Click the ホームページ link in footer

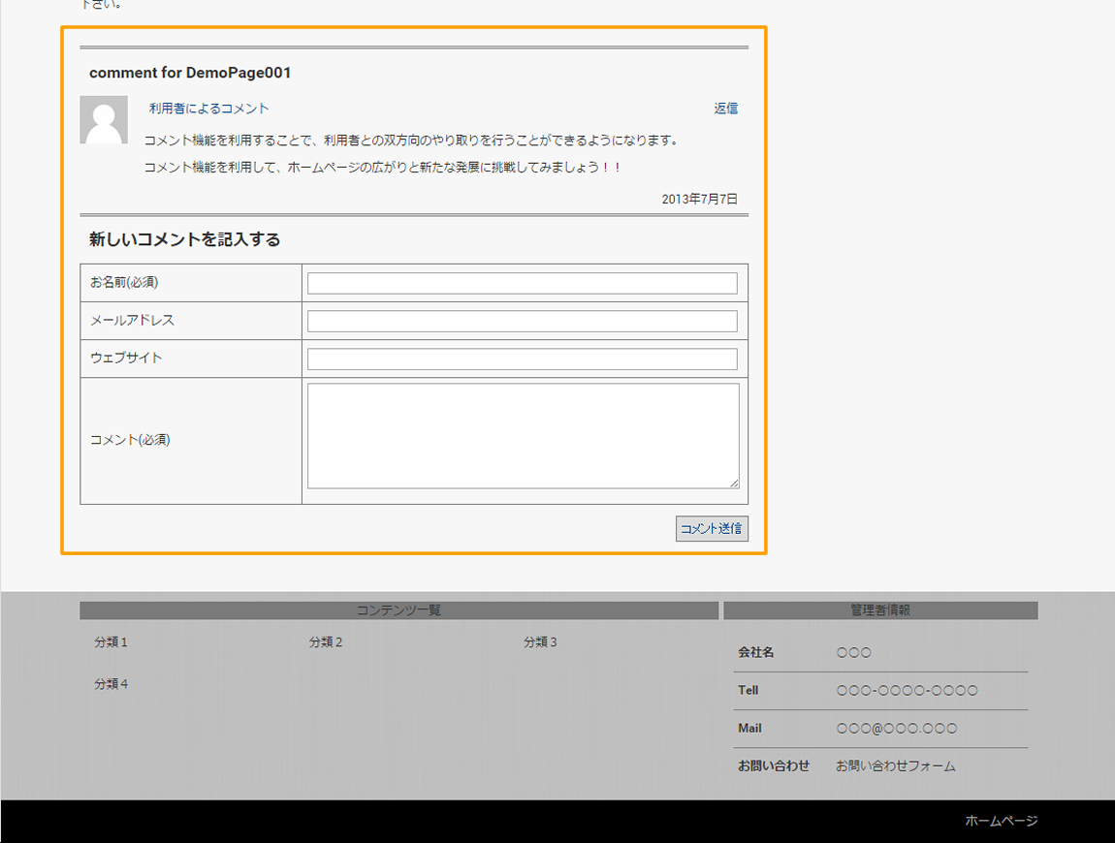(1001, 821)
